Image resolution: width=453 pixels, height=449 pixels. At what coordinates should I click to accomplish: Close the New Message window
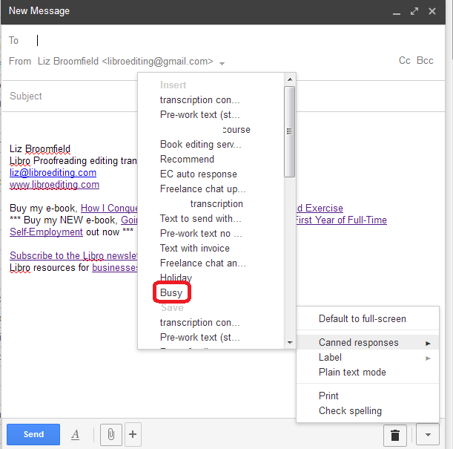coord(432,12)
